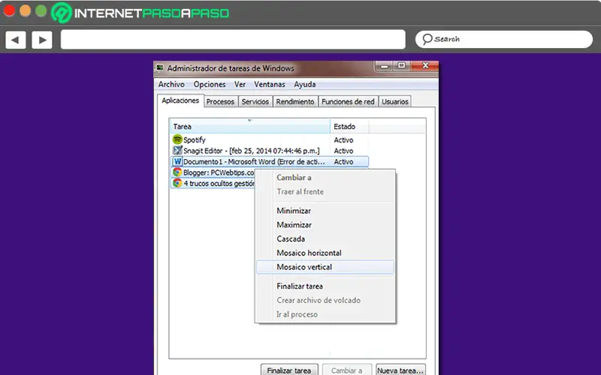Sort by the Tarea column header
This screenshot has width=601, height=375.
[249, 126]
